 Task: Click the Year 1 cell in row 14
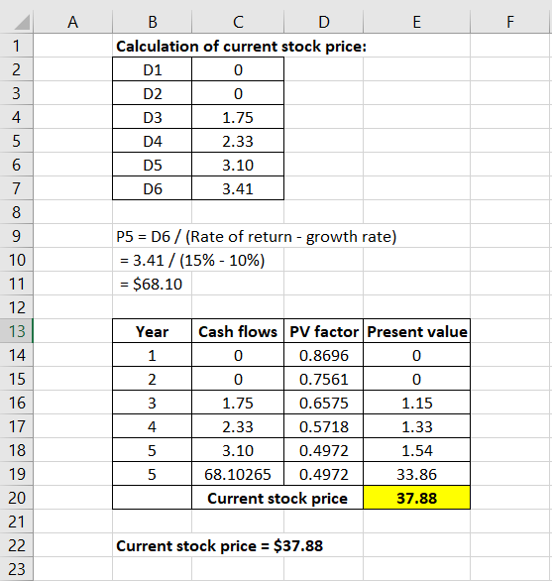click(153, 355)
